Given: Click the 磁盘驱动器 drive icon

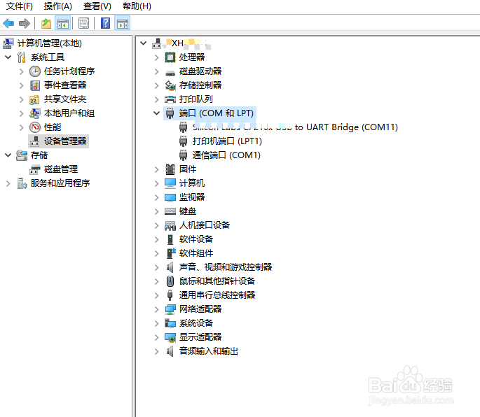Looking at the screenshot, I should pyautogui.click(x=170, y=73).
